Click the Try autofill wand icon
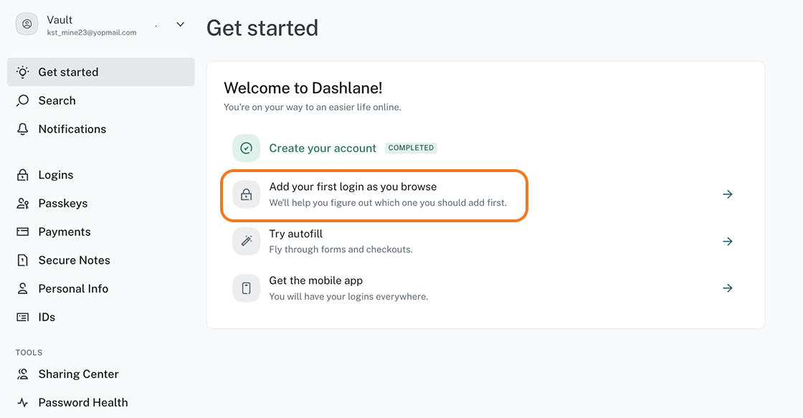 click(247, 242)
